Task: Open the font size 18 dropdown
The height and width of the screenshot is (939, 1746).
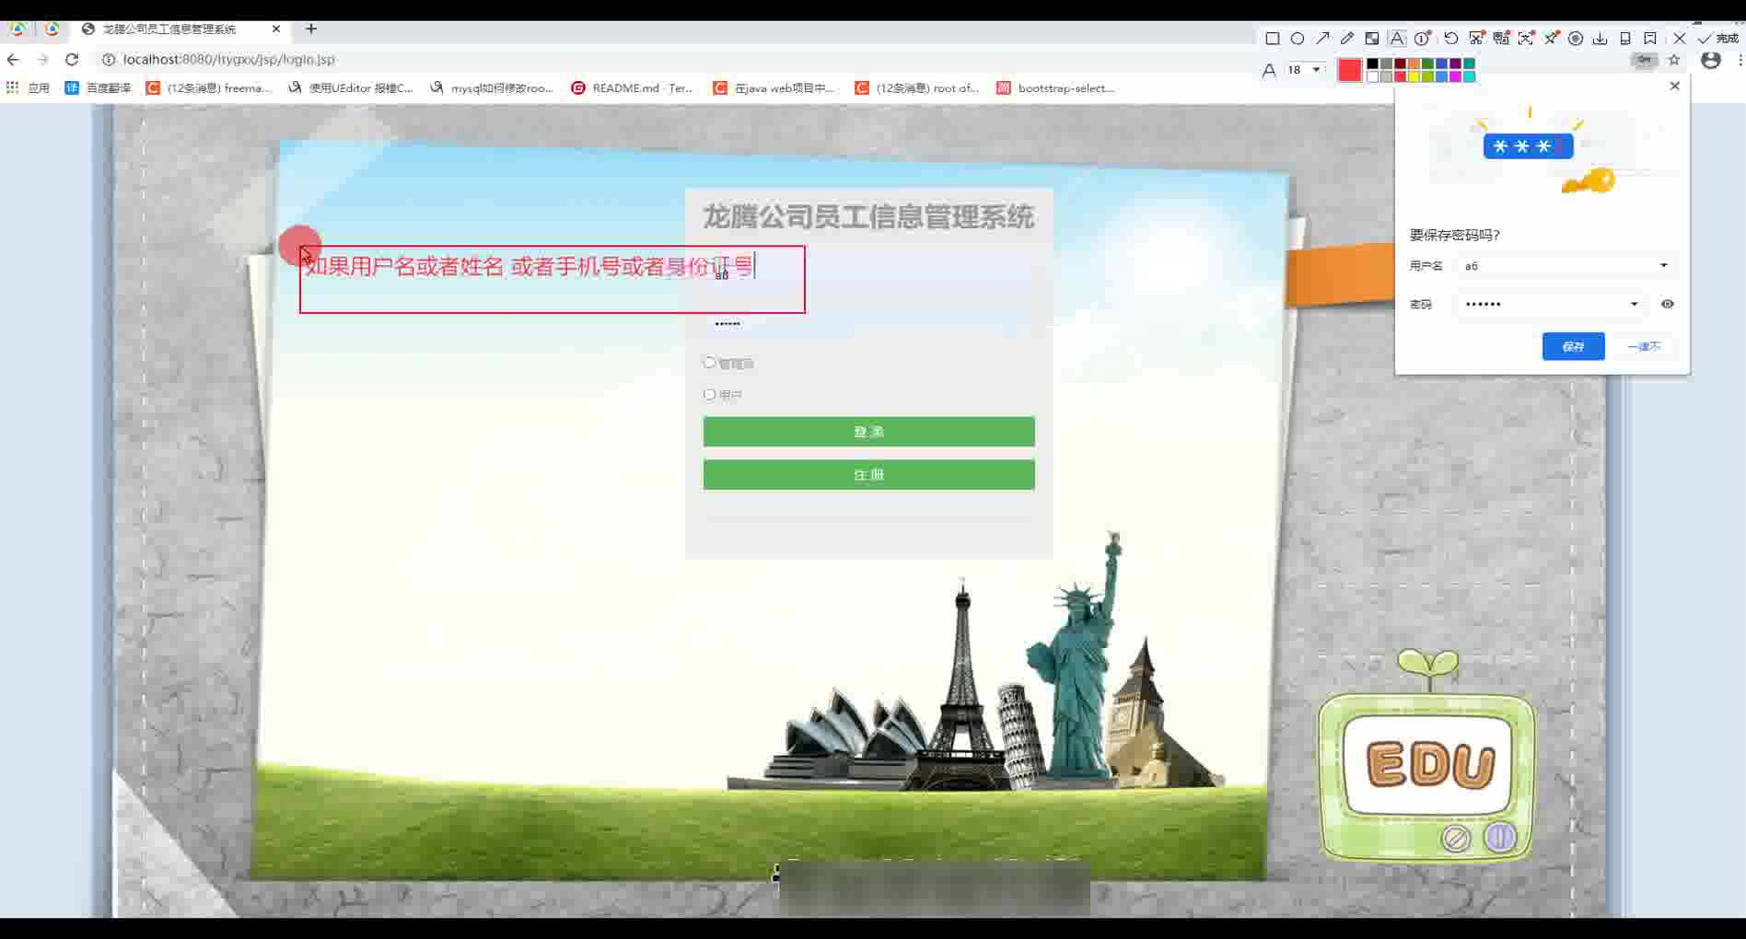Action: point(1305,70)
